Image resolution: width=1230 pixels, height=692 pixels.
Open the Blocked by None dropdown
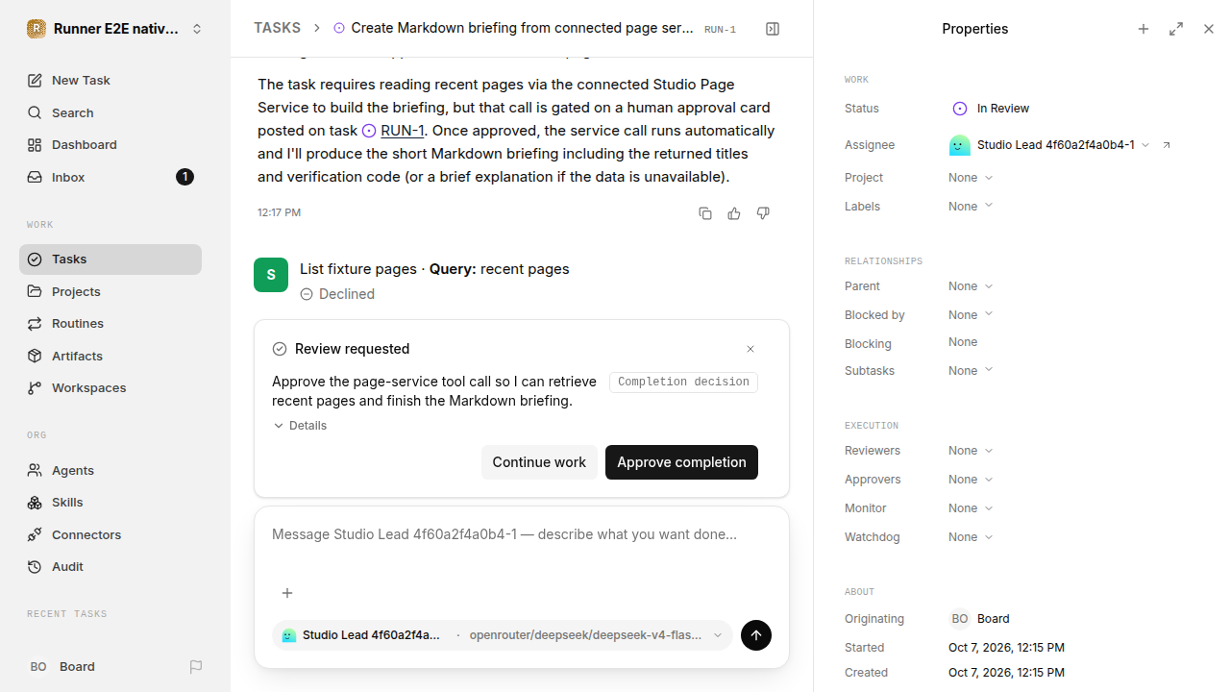(971, 315)
